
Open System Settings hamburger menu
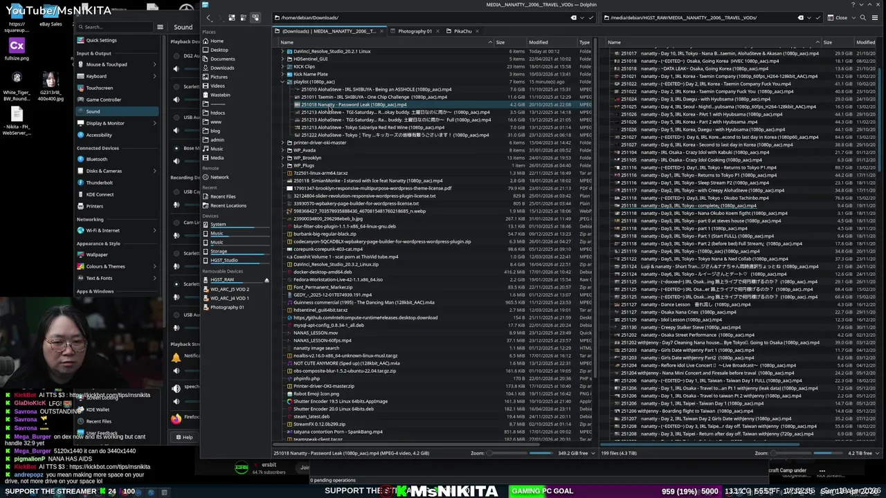pyautogui.click(x=160, y=27)
